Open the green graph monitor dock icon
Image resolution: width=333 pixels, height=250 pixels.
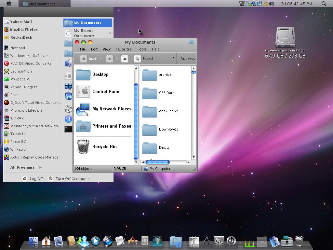pyautogui.click(x=250, y=242)
